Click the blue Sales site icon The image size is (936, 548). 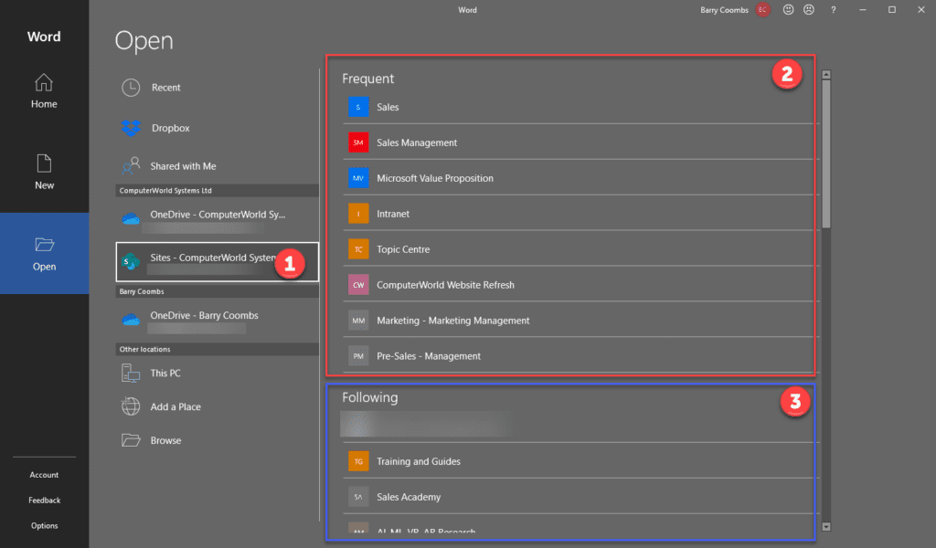click(x=358, y=108)
